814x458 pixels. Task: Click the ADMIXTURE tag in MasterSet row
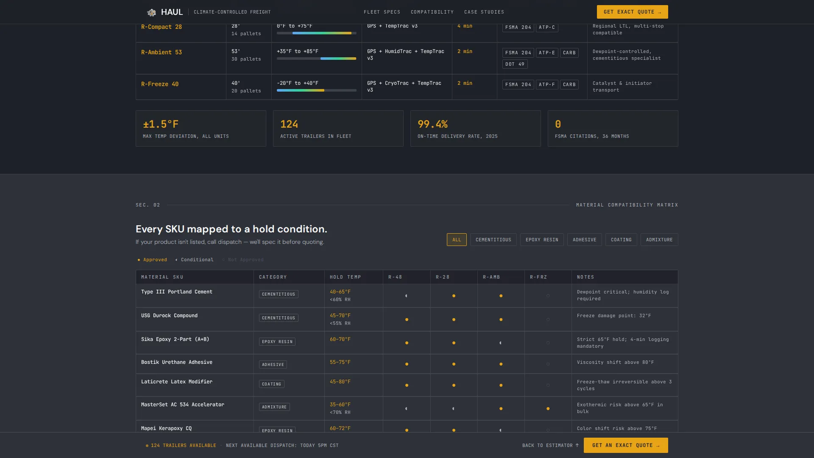274,407
